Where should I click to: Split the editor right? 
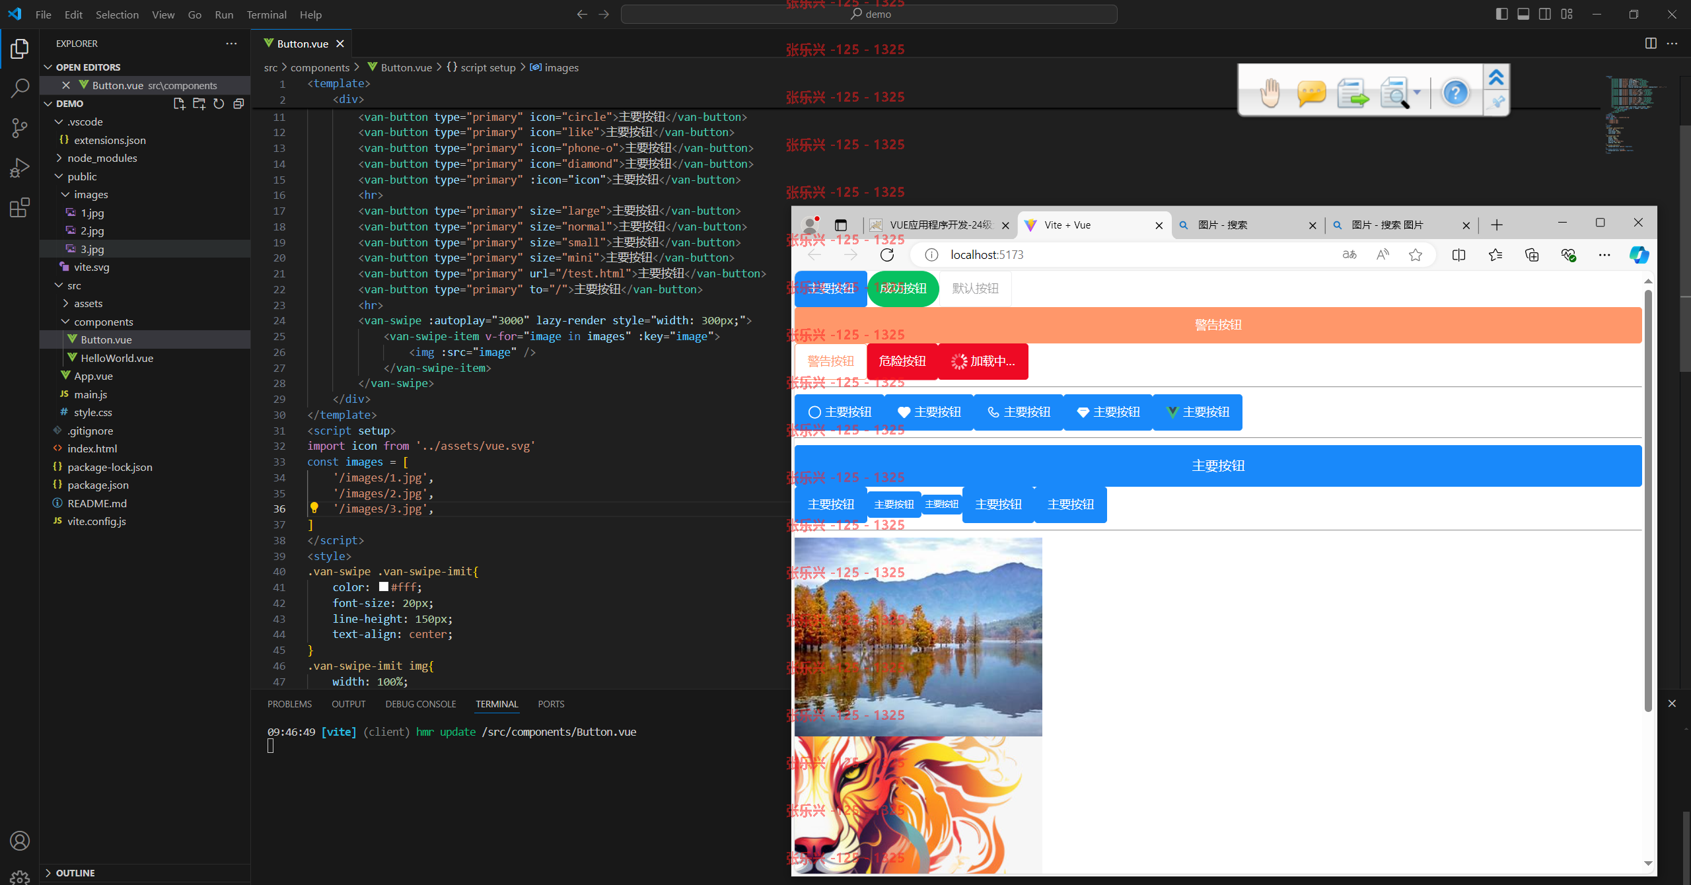1651,44
